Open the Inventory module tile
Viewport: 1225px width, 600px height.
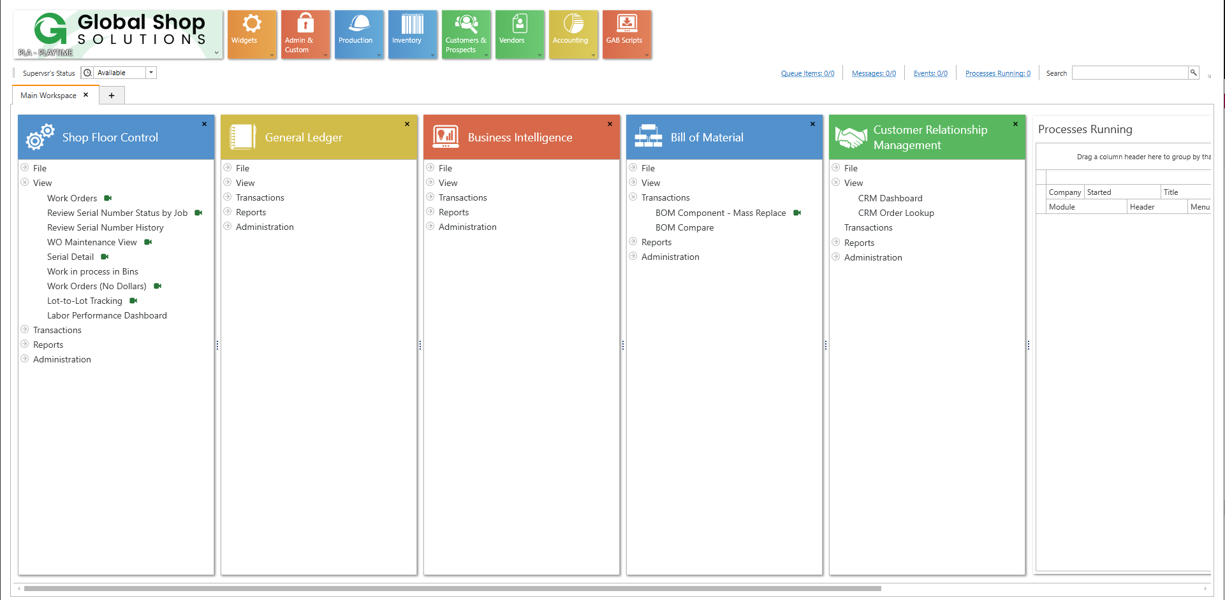click(413, 34)
